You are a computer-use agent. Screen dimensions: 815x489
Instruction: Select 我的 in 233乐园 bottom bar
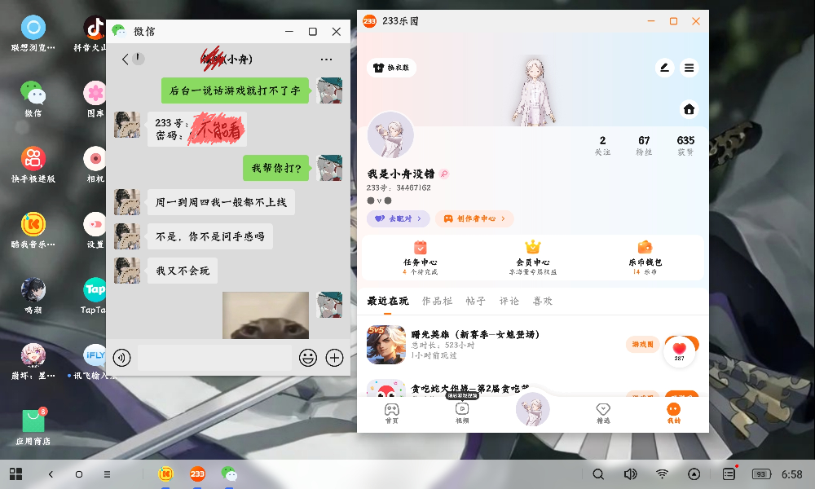pyautogui.click(x=674, y=414)
